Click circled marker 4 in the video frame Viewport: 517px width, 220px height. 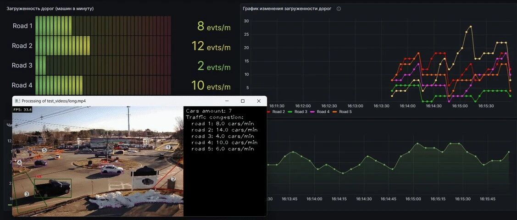tap(20, 162)
